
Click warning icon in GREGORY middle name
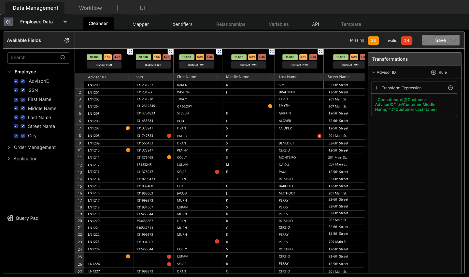click(270, 106)
